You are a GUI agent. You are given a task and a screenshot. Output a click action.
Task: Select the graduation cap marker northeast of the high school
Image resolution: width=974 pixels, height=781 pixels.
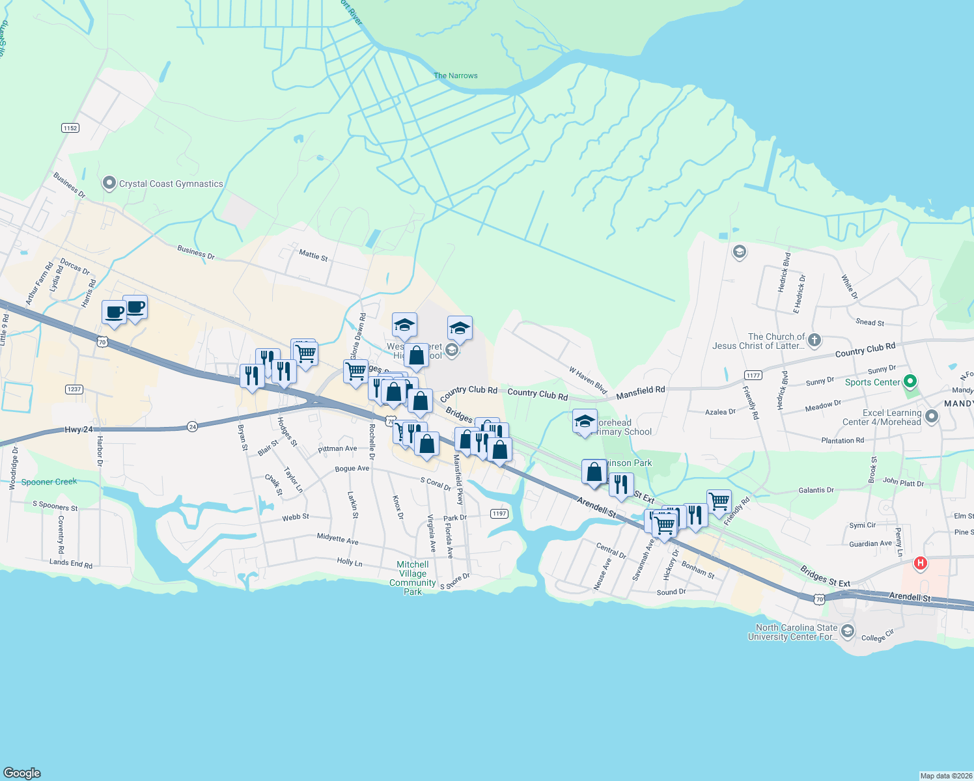click(x=460, y=329)
